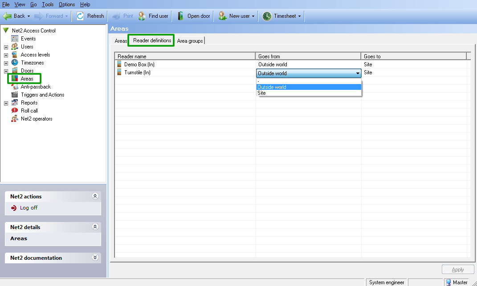The width and height of the screenshot is (477, 286).
Task: Open the Tools menu
Action: 48,4
